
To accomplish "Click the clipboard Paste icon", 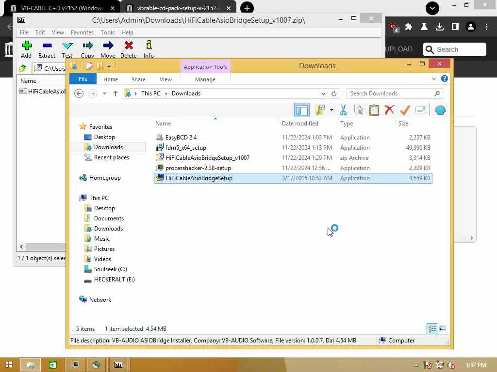I will 374,110.
